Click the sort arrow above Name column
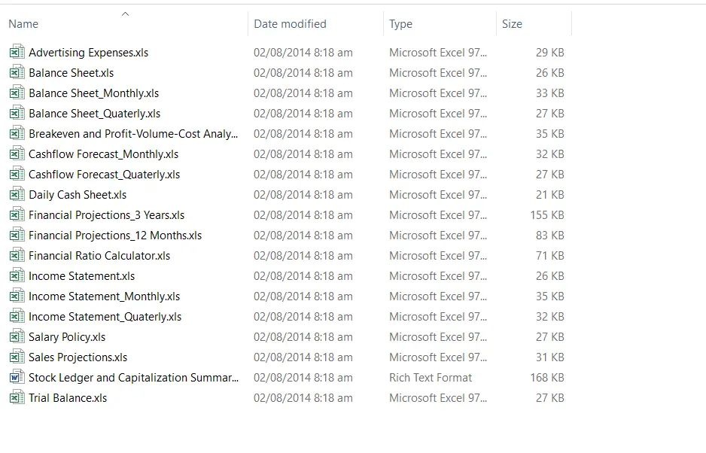 click(x=125, y=14)
